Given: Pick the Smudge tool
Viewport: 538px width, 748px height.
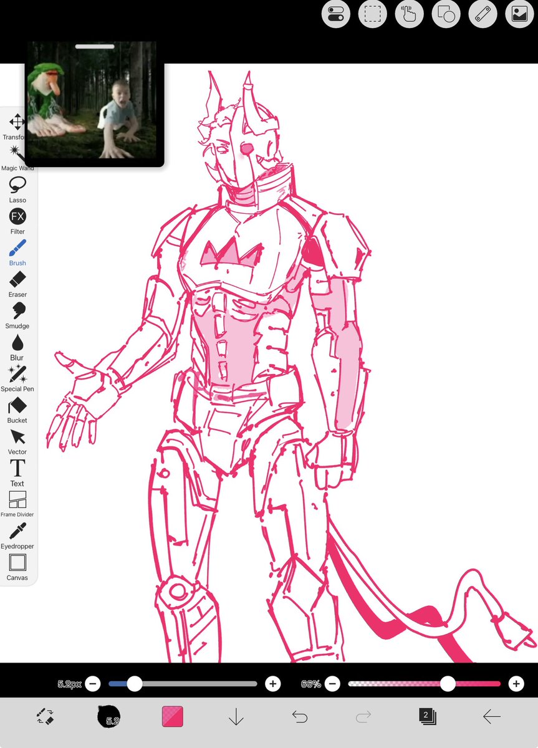Looking at the screenshot, I should click(17, 315).
